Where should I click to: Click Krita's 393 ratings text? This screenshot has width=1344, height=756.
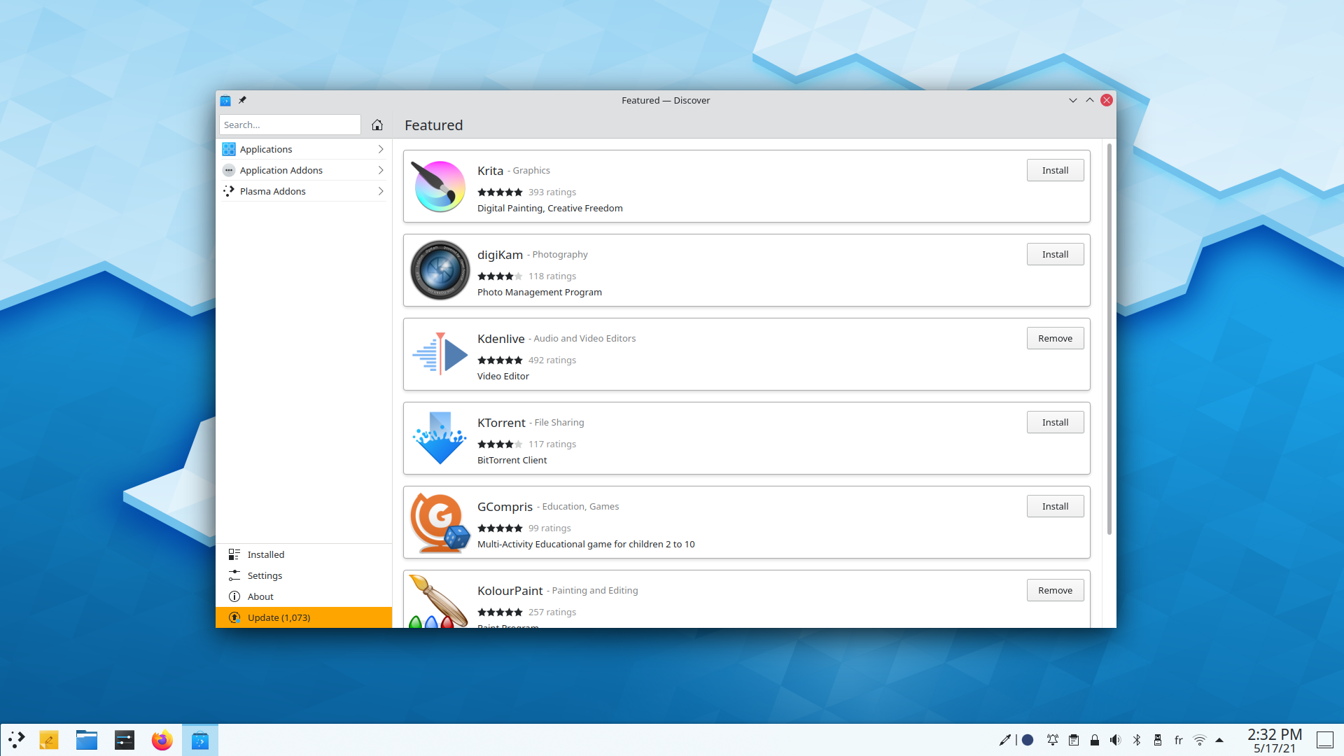tap(552, 192)
